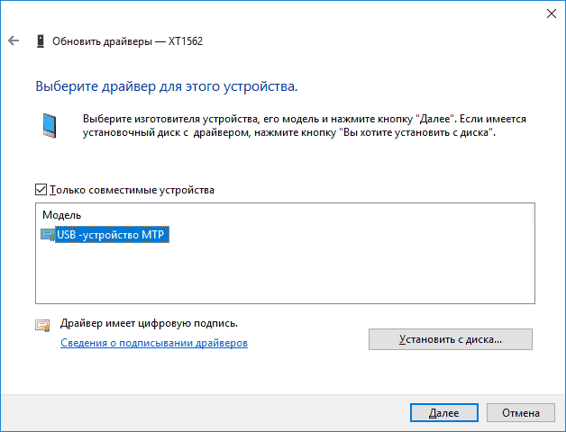Click the XT1562 device icon in title
This screenshot has width=566, height=432.
[x=41, y=41]
